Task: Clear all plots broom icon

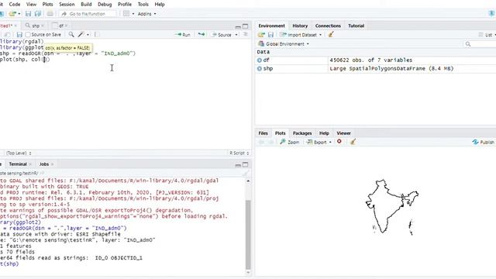Action: coord(353,142)
